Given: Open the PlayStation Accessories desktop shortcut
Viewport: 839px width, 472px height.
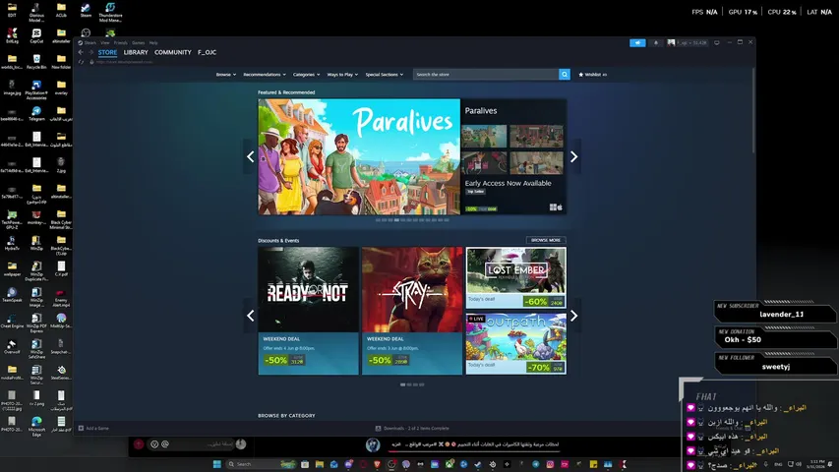Looking at the screenshot, I should pos(36,89).
